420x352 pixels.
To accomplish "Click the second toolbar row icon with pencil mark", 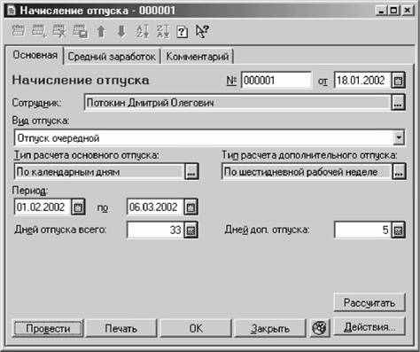I will click(x=38, y=31).
